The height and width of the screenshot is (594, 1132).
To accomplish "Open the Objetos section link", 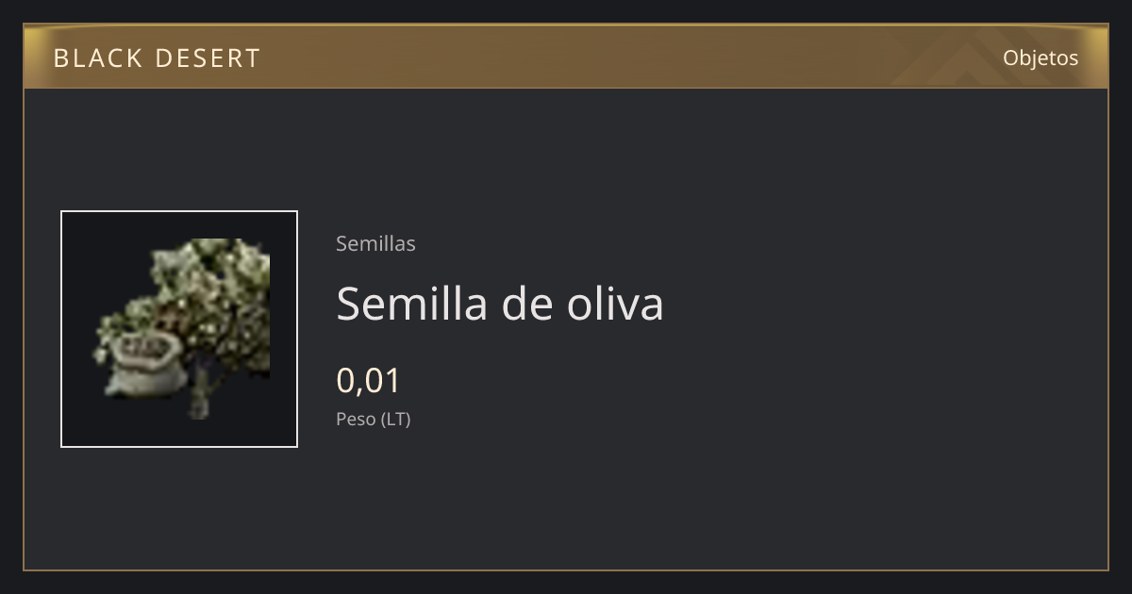I will click(1040, 58).
